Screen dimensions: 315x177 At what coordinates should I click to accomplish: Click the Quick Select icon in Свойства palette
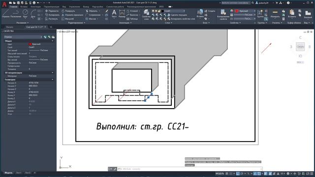pos(53,37)
